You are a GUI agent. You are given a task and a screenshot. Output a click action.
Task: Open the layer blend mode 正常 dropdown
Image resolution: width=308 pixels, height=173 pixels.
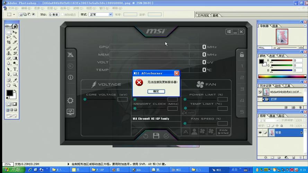pyautogui.click(x=269, y=120)
